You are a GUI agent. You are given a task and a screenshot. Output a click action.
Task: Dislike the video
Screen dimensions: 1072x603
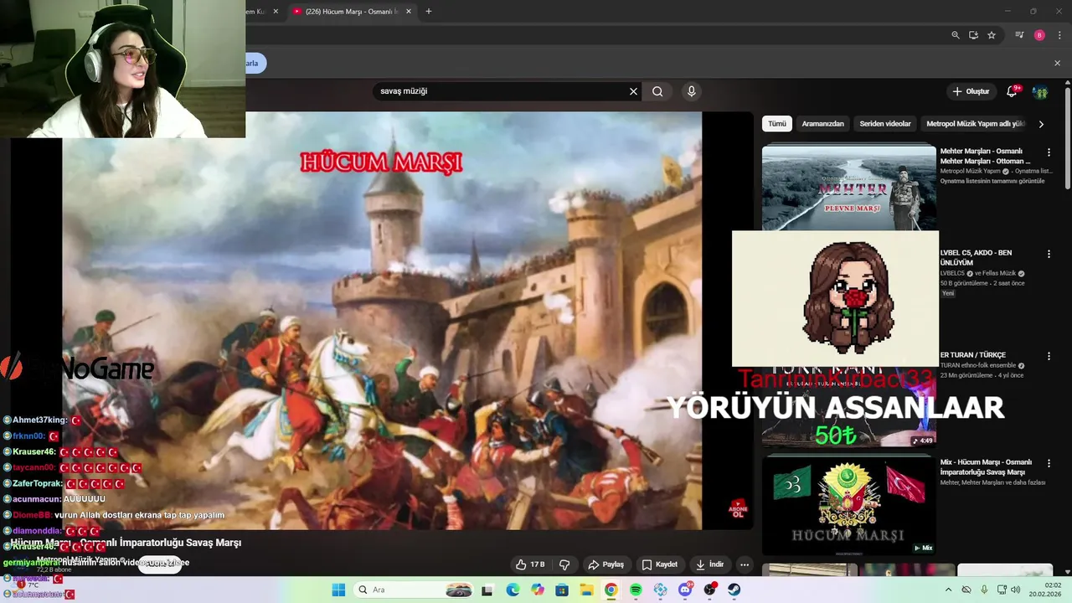(564, 564)
